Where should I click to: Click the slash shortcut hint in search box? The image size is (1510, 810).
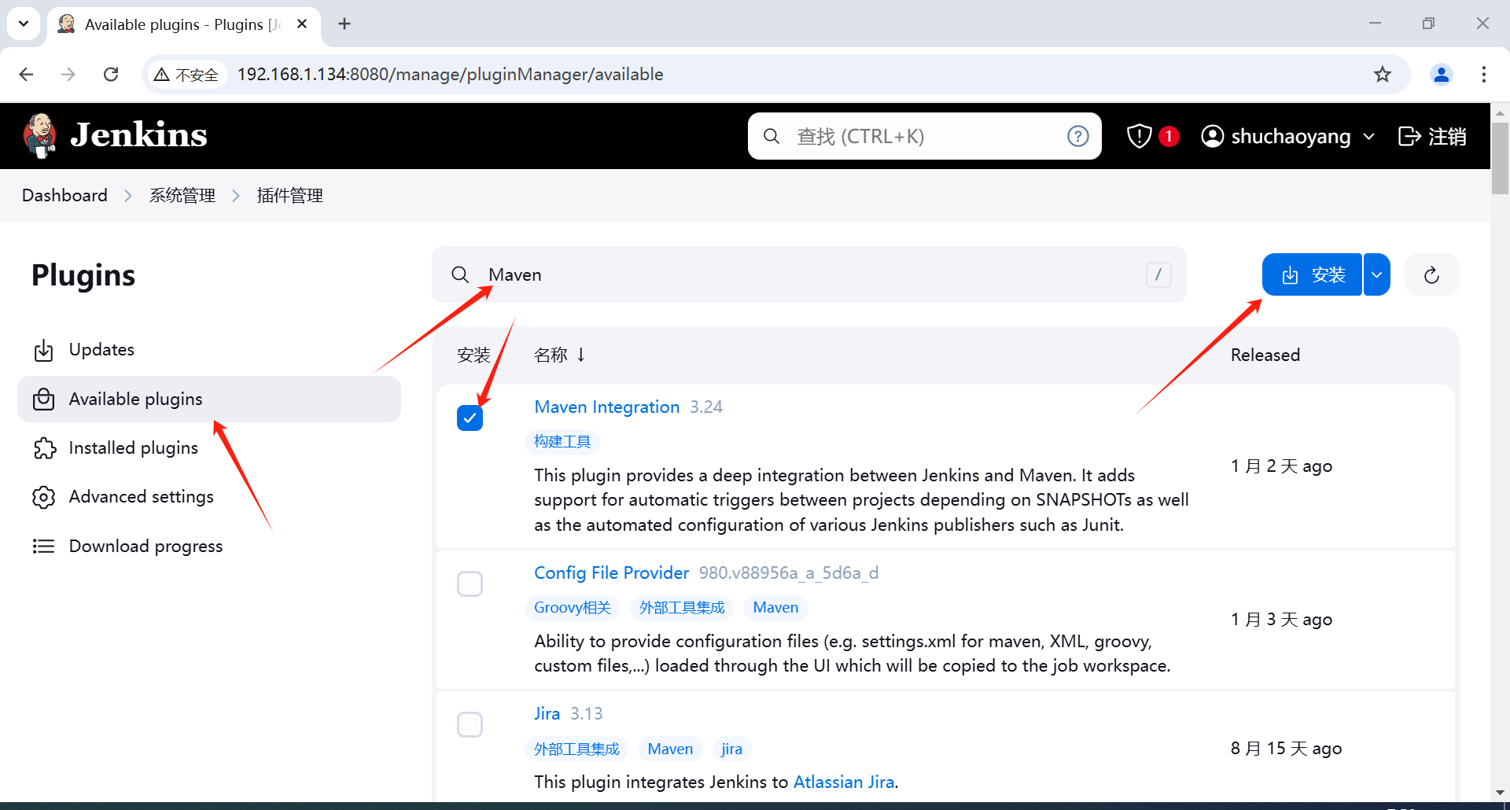click(x=1158, y=274)
